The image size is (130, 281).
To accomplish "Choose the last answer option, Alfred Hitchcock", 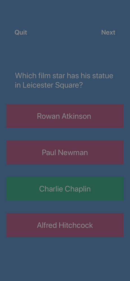I will pos(65,225).
